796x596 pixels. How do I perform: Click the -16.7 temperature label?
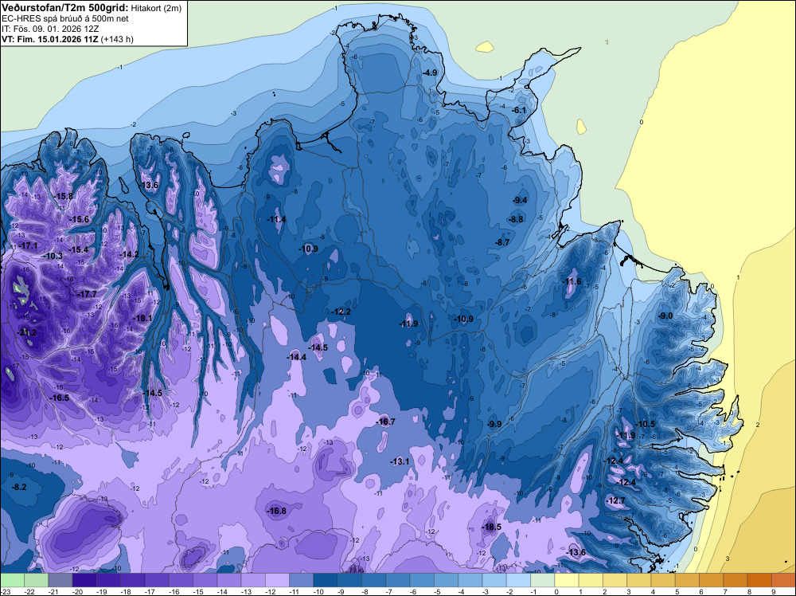click(385, 422)
